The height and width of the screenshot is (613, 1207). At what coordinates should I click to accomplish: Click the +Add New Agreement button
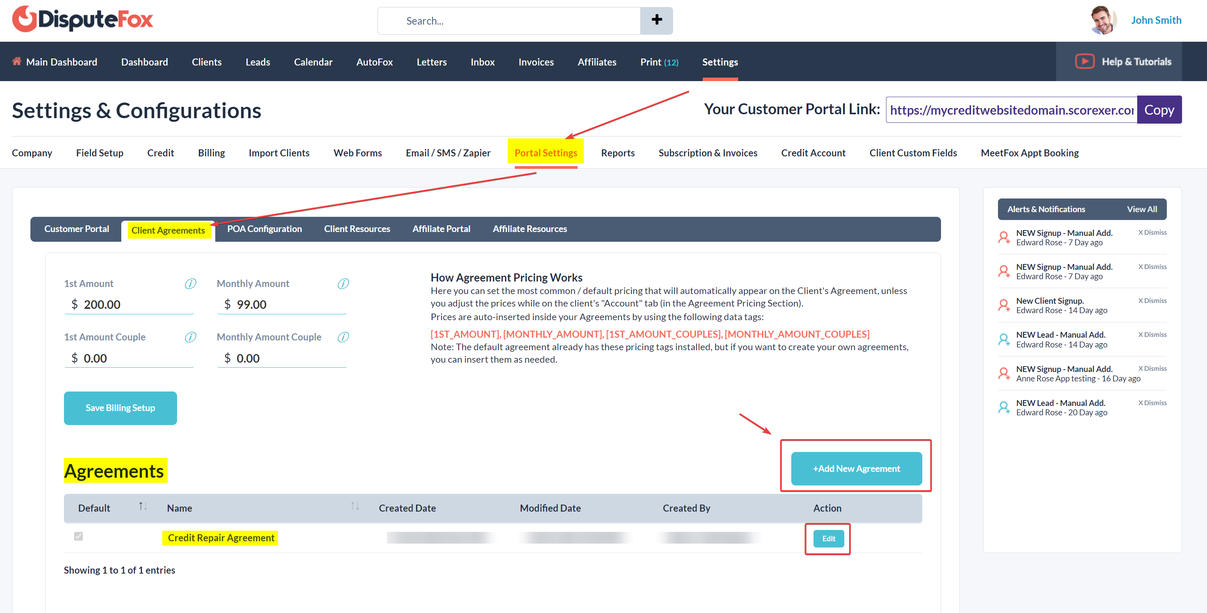pos(856,468)
